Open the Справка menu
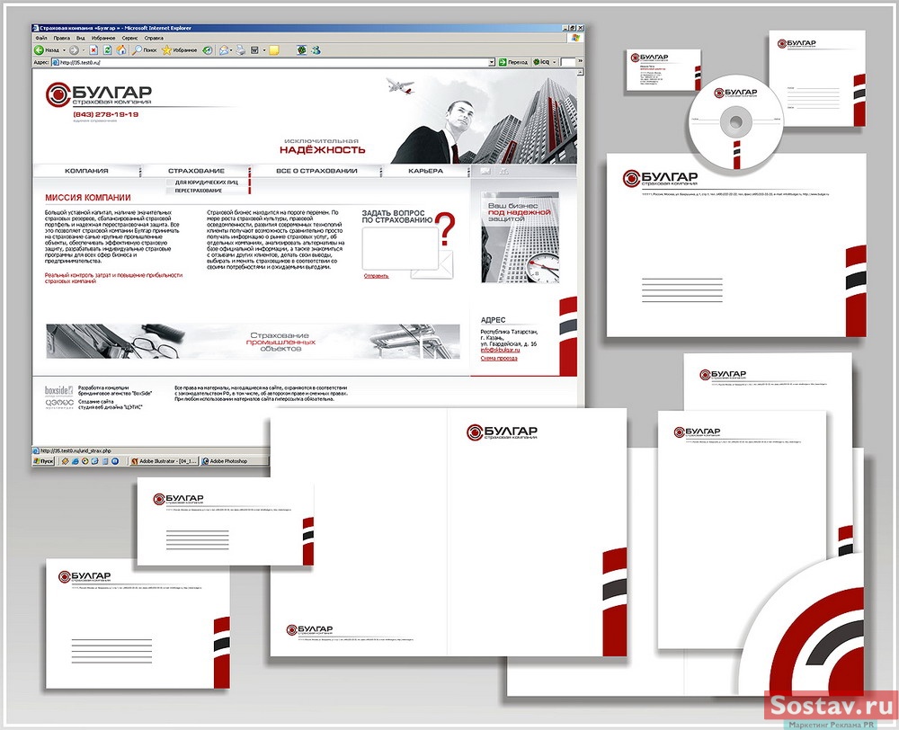 (x=154, y=39)
